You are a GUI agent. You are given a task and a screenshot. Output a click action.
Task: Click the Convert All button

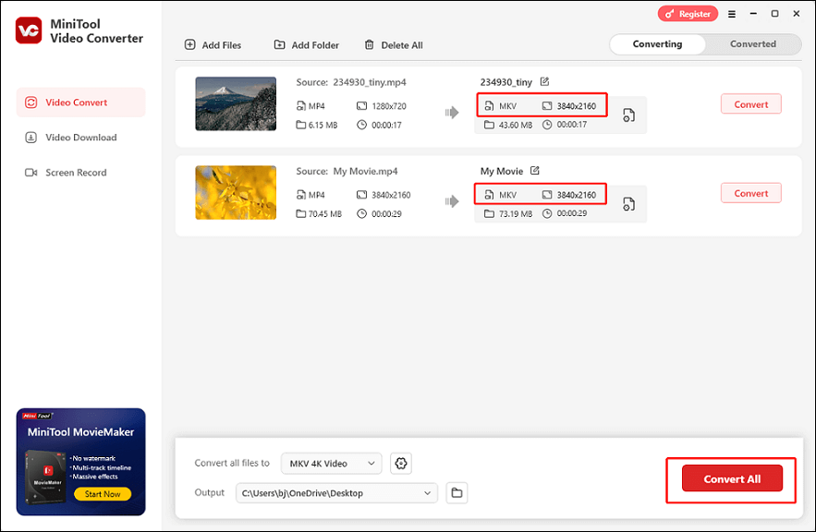point(732,478)
